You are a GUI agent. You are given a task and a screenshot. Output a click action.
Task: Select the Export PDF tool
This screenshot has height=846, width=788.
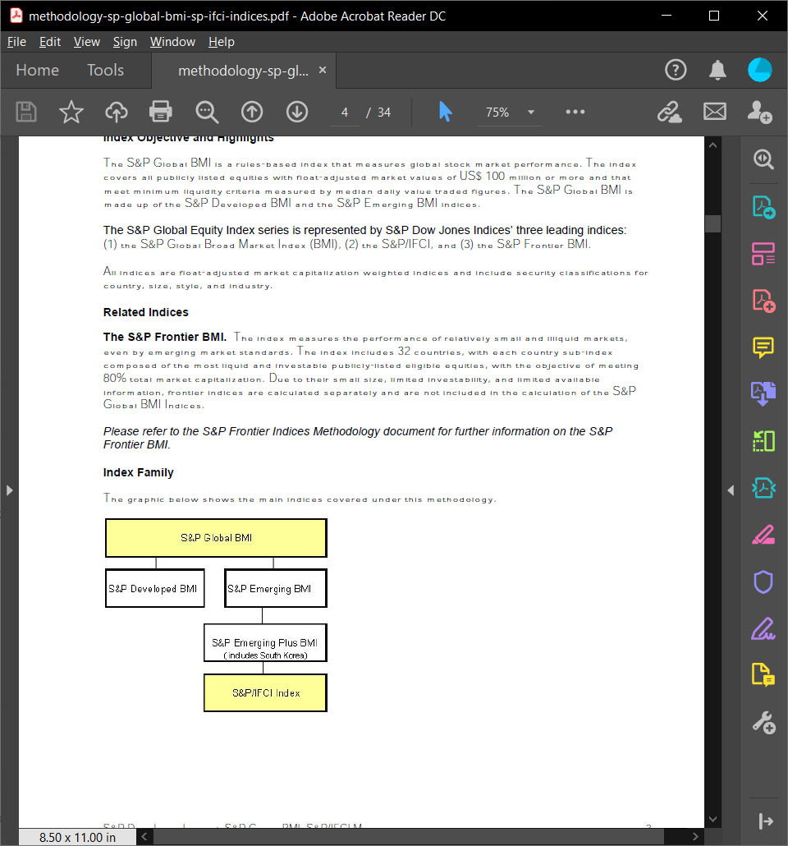coord(763,209)
